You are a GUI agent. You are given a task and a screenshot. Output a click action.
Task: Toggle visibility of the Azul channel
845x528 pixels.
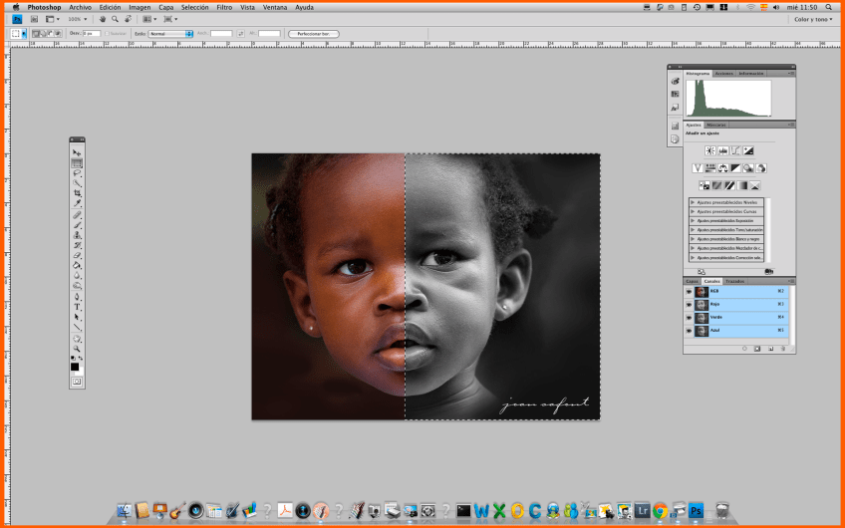click(x=689, y=330)
